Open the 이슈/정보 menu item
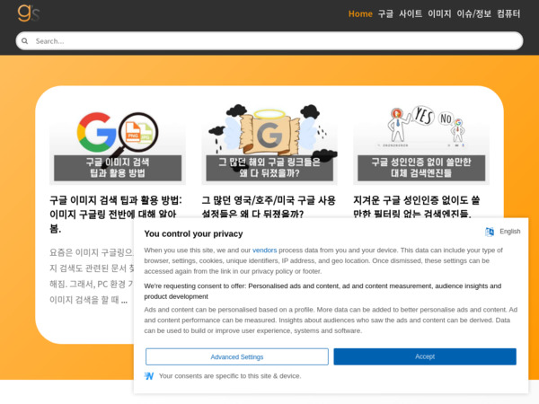This screenshot has width=539, height=404. pos(473,14)
